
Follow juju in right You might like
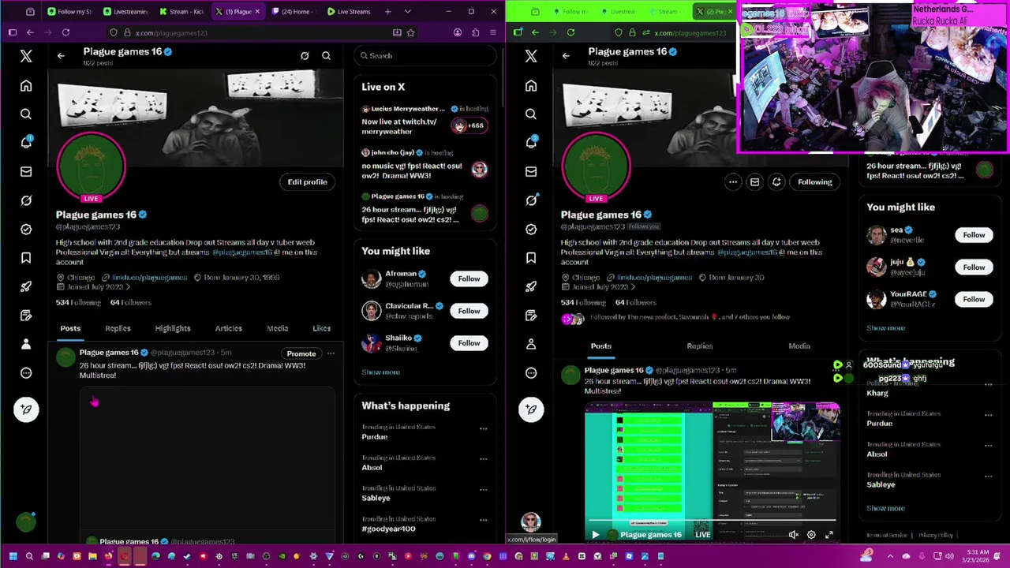point(974,267)
